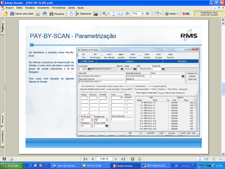Select Single Page layout
The height and width of the screenshot is (169, 225).
pyautogui.click(x=199, y=159)
